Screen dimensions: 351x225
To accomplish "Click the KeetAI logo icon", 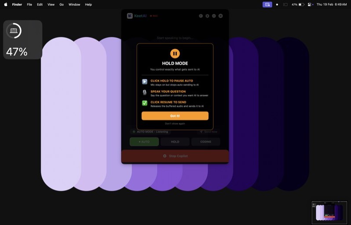I will [130, 16].
